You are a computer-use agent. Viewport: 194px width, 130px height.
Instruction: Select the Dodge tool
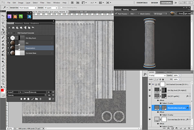pyautogui.click(x=3, y=62)
